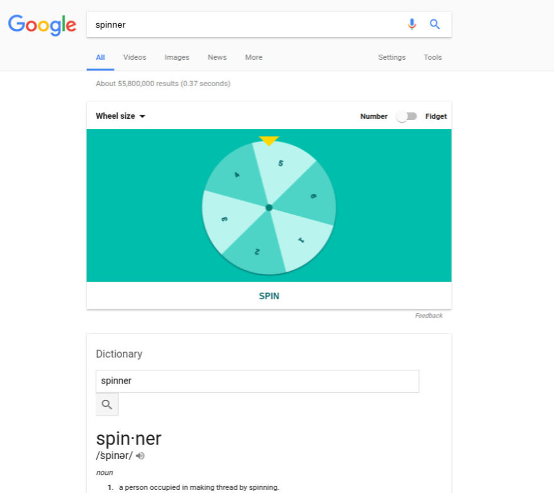
Task: Click inside the Dictionary search field
Action: click(257, 380)
